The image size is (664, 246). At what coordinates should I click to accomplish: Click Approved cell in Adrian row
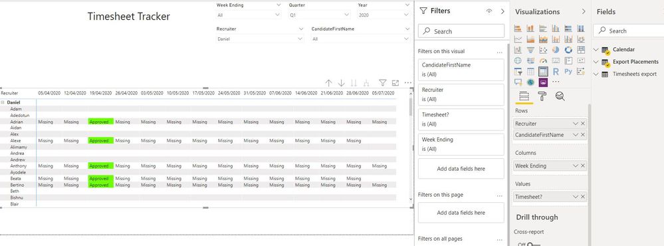[x=101, y=122]
